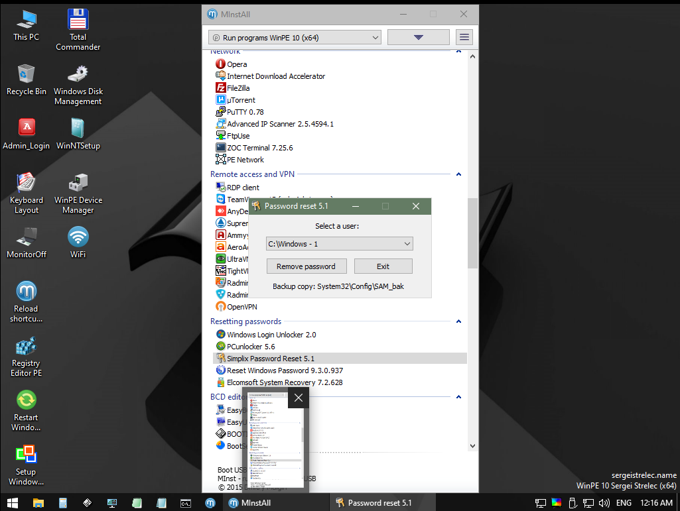680x511 pixels.
Task: Close the taskbar thumbnail preview
Action: [299, 398]
